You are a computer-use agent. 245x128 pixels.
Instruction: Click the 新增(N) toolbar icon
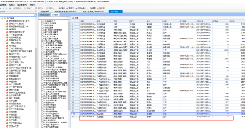[x=14, y=8]
